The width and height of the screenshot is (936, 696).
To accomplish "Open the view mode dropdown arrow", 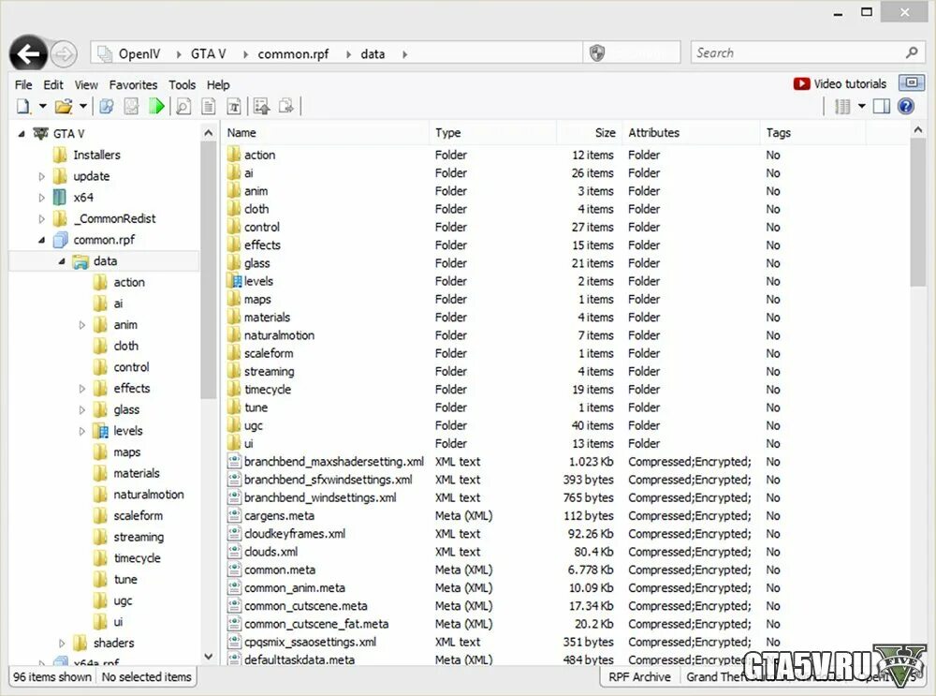I will coord(861,107).
